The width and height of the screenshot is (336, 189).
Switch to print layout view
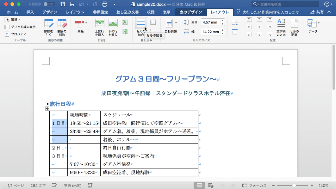click(x=199, y=185)
